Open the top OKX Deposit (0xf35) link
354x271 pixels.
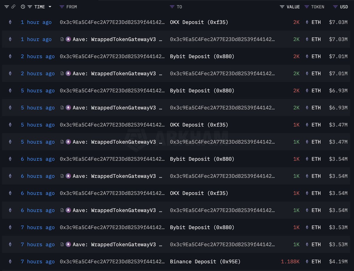point(199,22)
